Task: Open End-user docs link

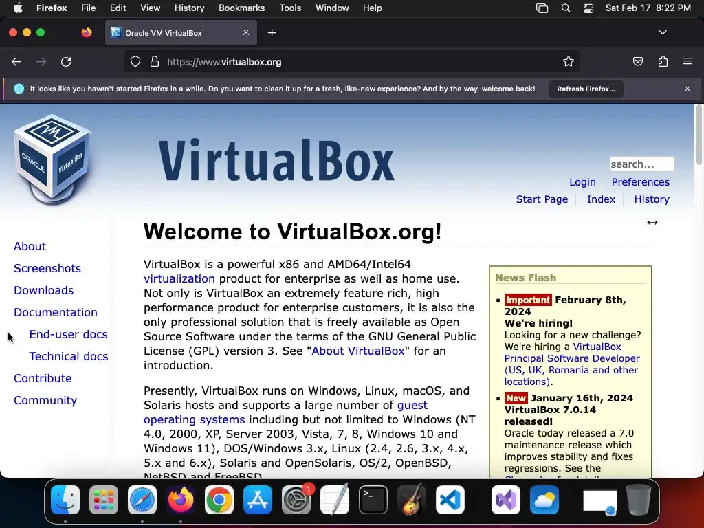Action: [x=68, y=334]
